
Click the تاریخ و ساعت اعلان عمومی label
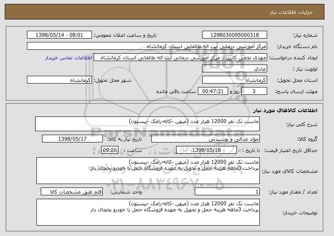coord(125,35)
